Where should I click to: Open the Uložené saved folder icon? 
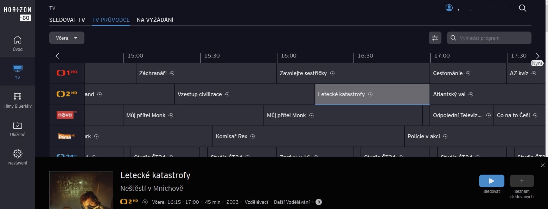[x=18, y=125]
